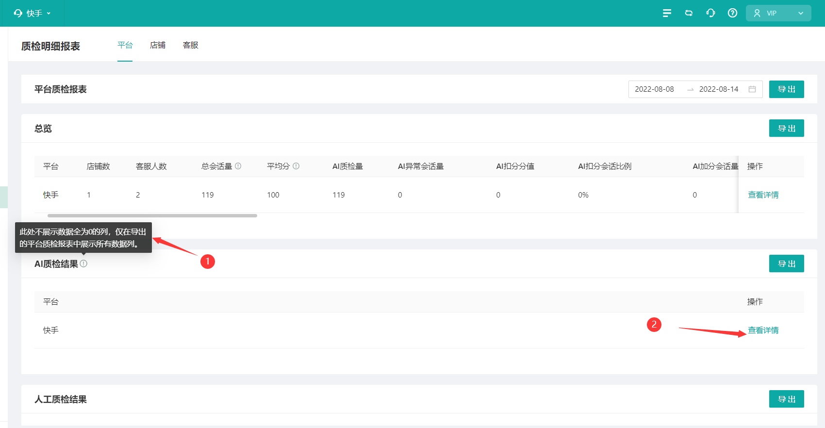The height and width of the screenshot is (428, 825).
Task: Click the AI扣分分值 column header
Action: [x=515, y=166]
